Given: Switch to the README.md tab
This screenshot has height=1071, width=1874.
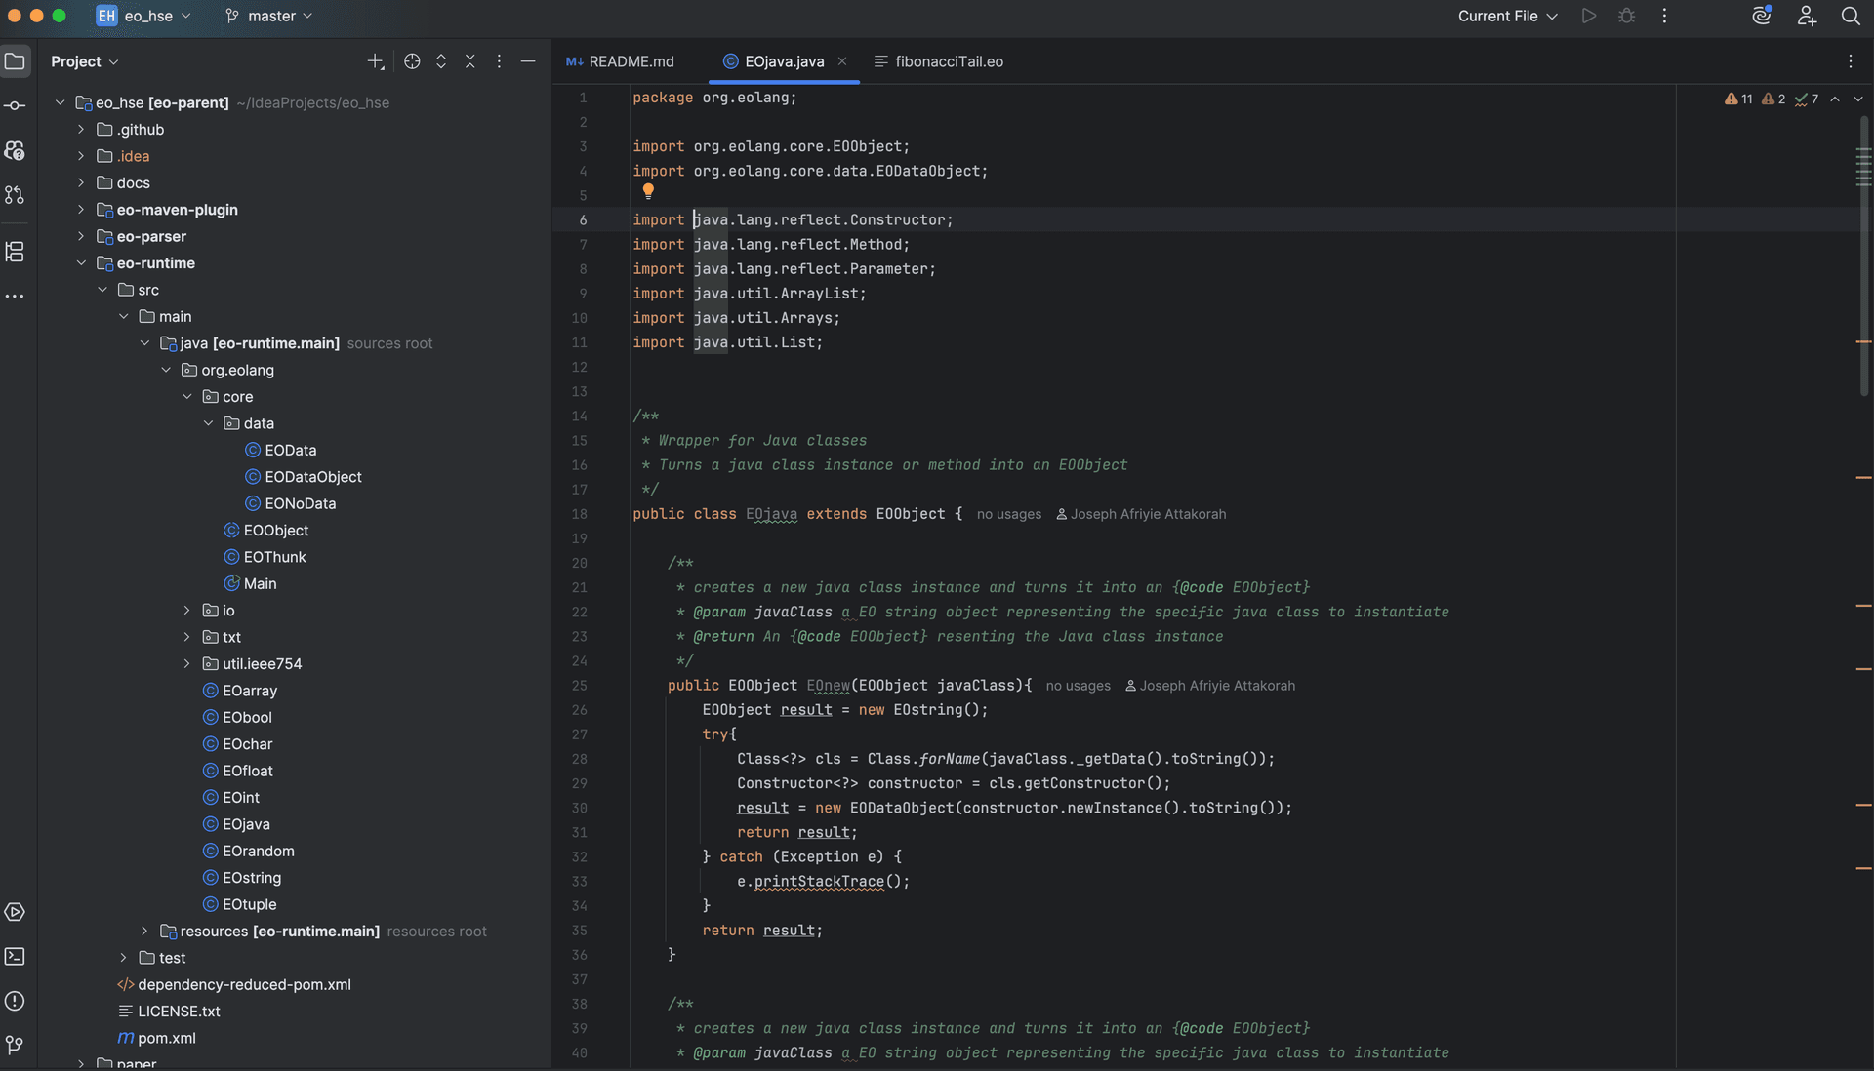Looking at the screenshot, I should 630,60.
